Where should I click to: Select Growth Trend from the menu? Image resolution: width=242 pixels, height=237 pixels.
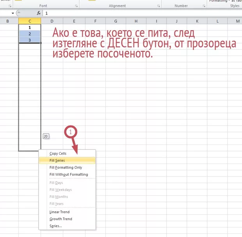(x=60, y=219)
